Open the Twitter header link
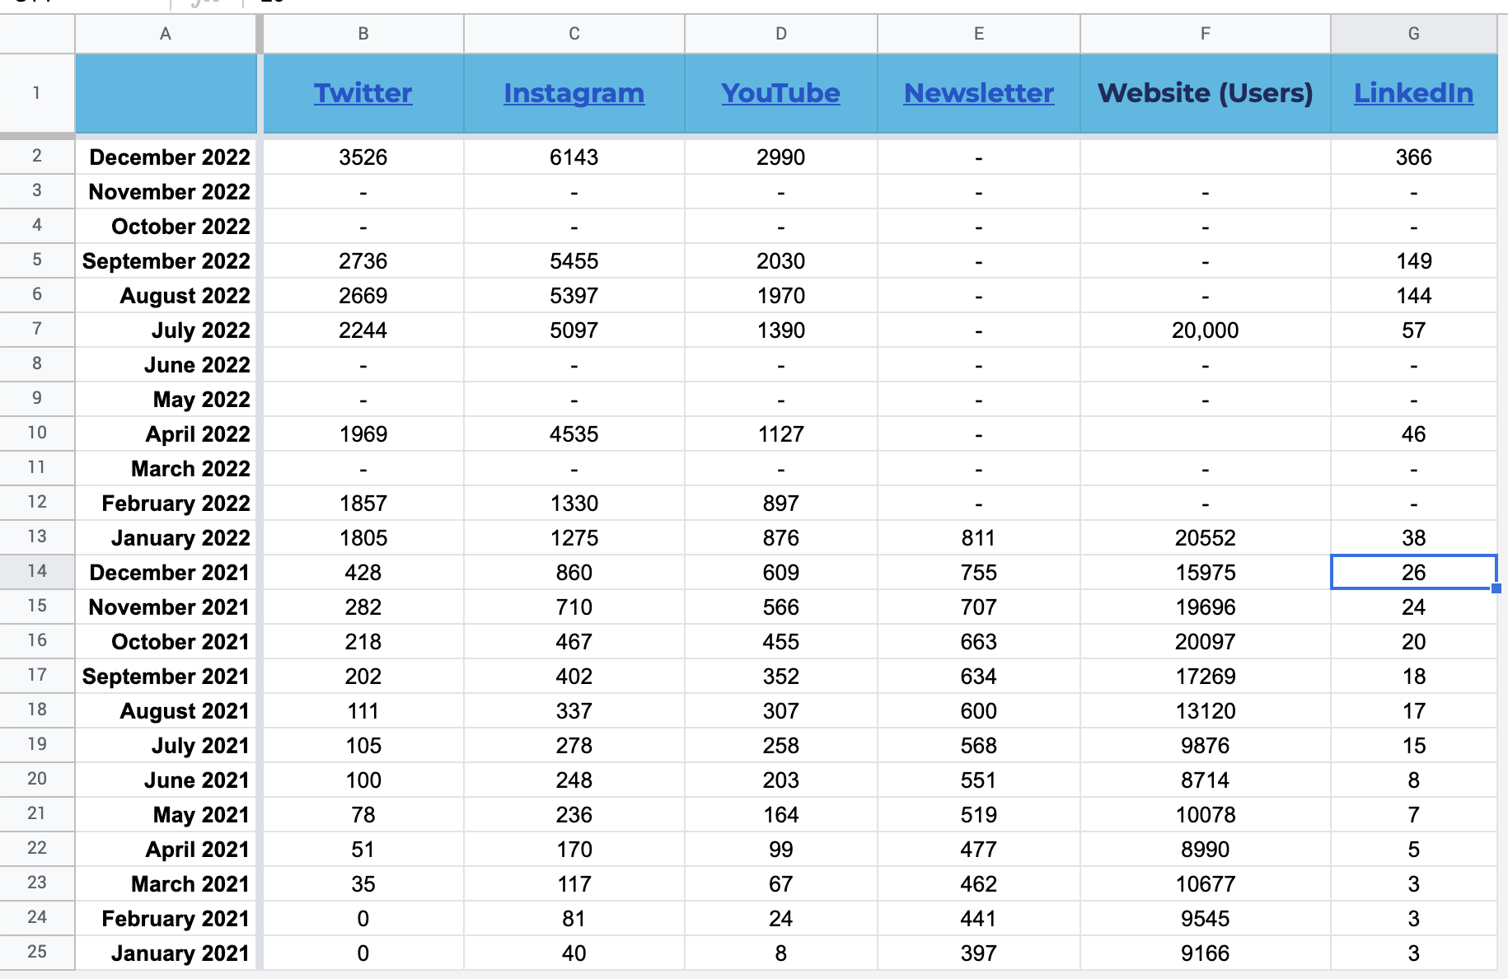Viewport: 1508px width, 979px height. tap(363, 93)
